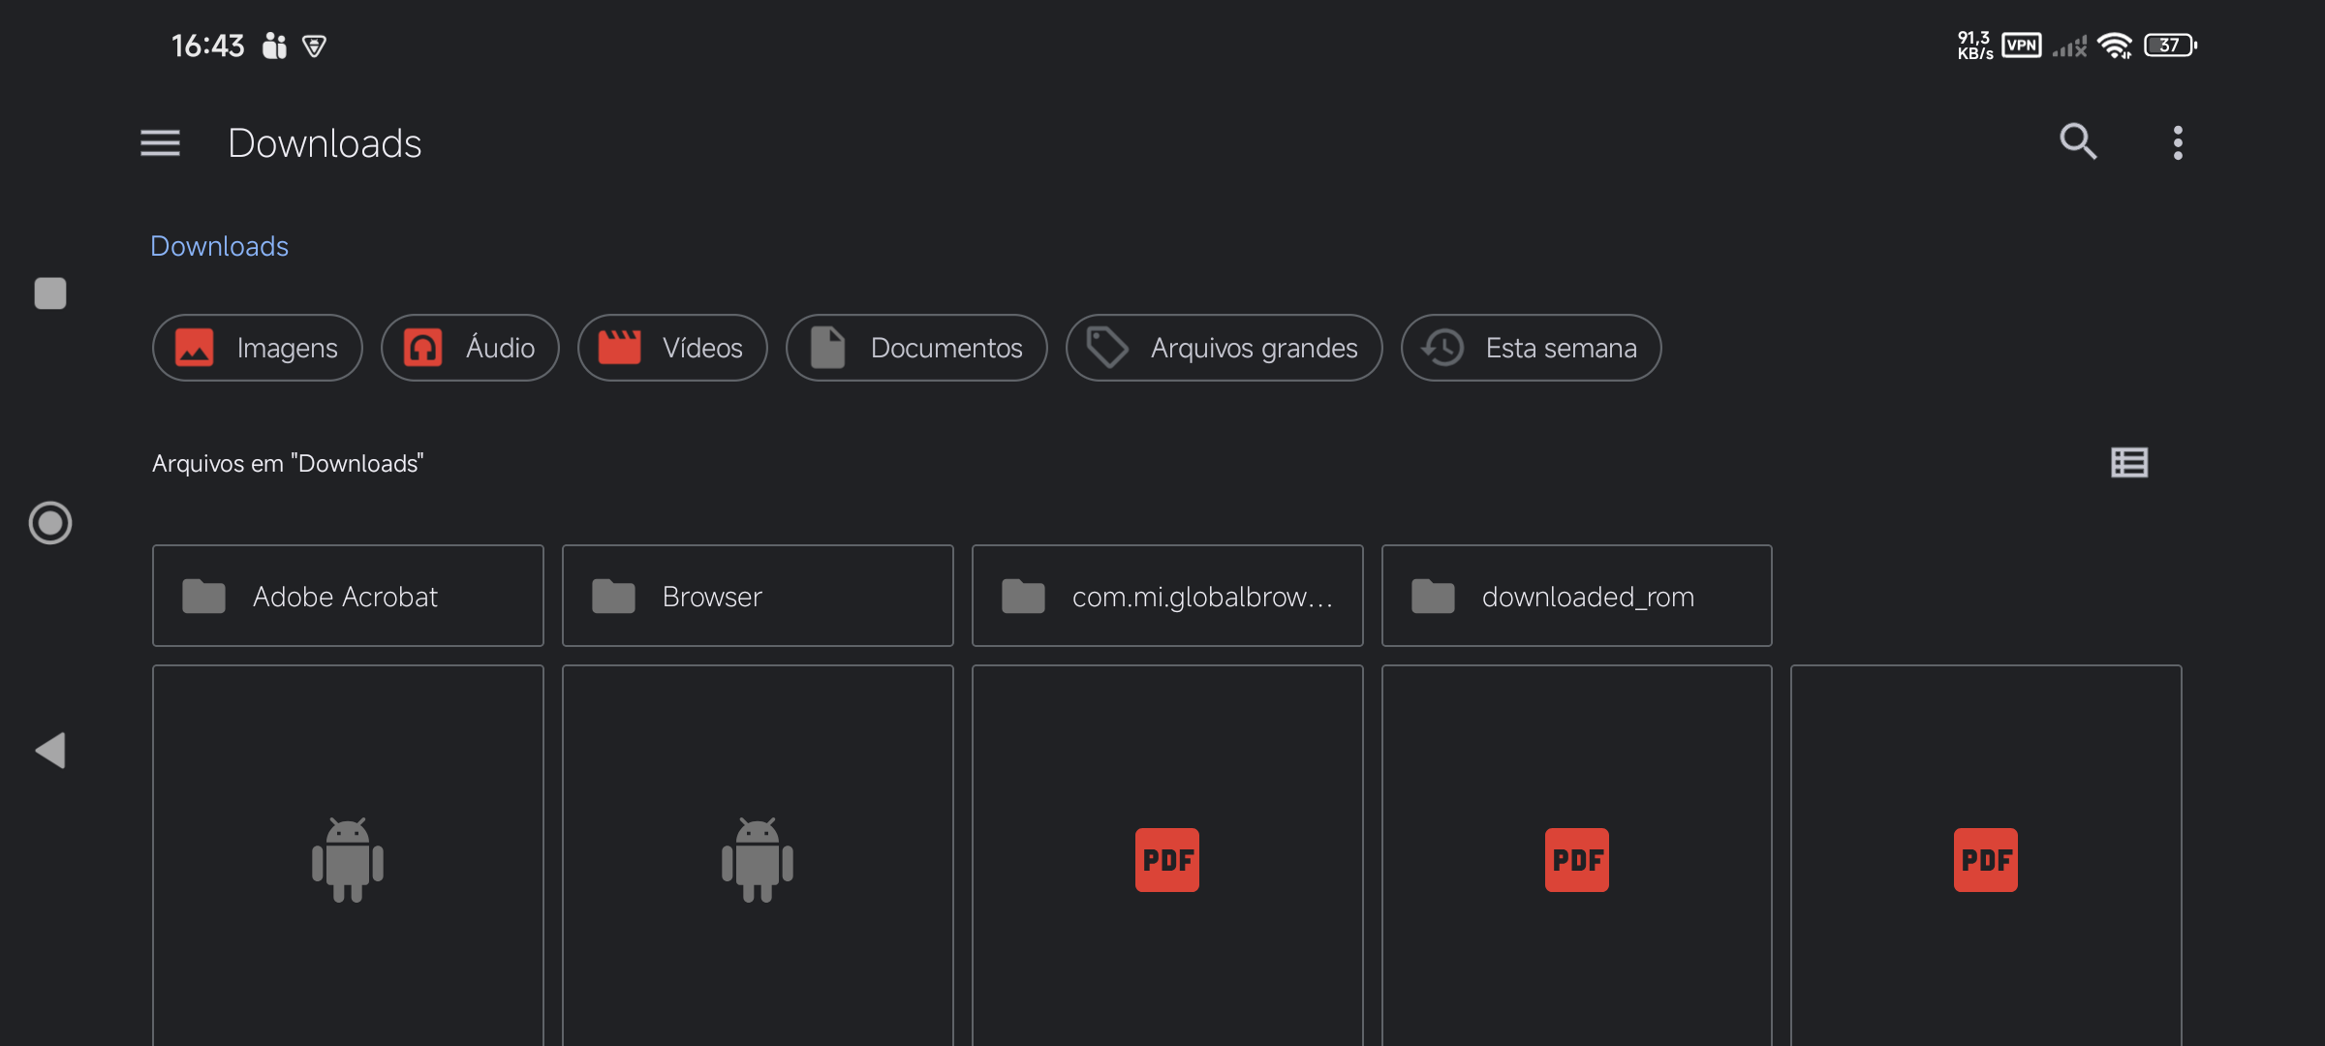Tap the VPN status bar indicator
This screenshot has width=2325, height=1046.
pyautogui.click(x=2022, y=46)
